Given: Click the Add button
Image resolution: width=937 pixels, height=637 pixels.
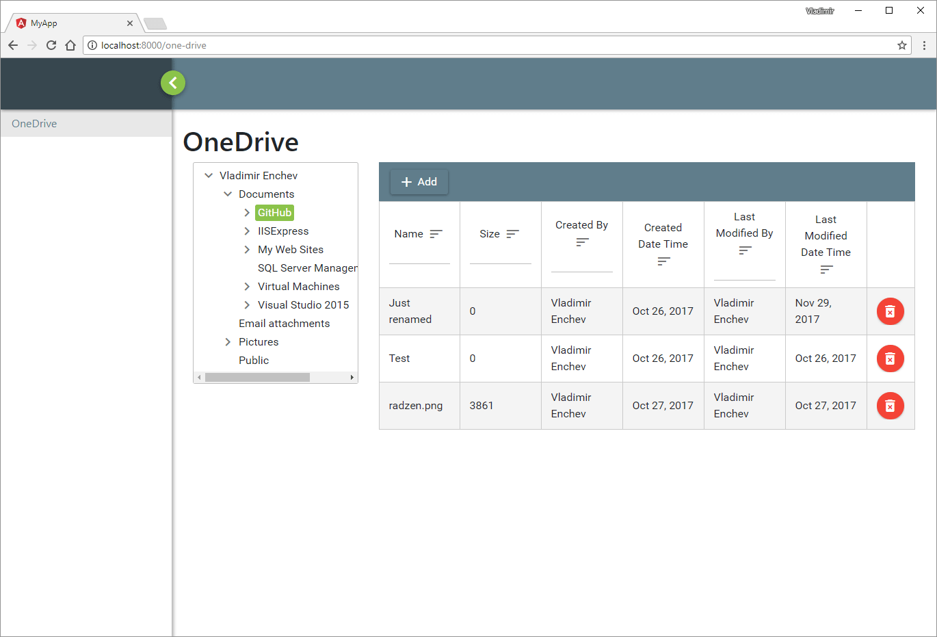Looking at the screenshot, I should [419, 182].
